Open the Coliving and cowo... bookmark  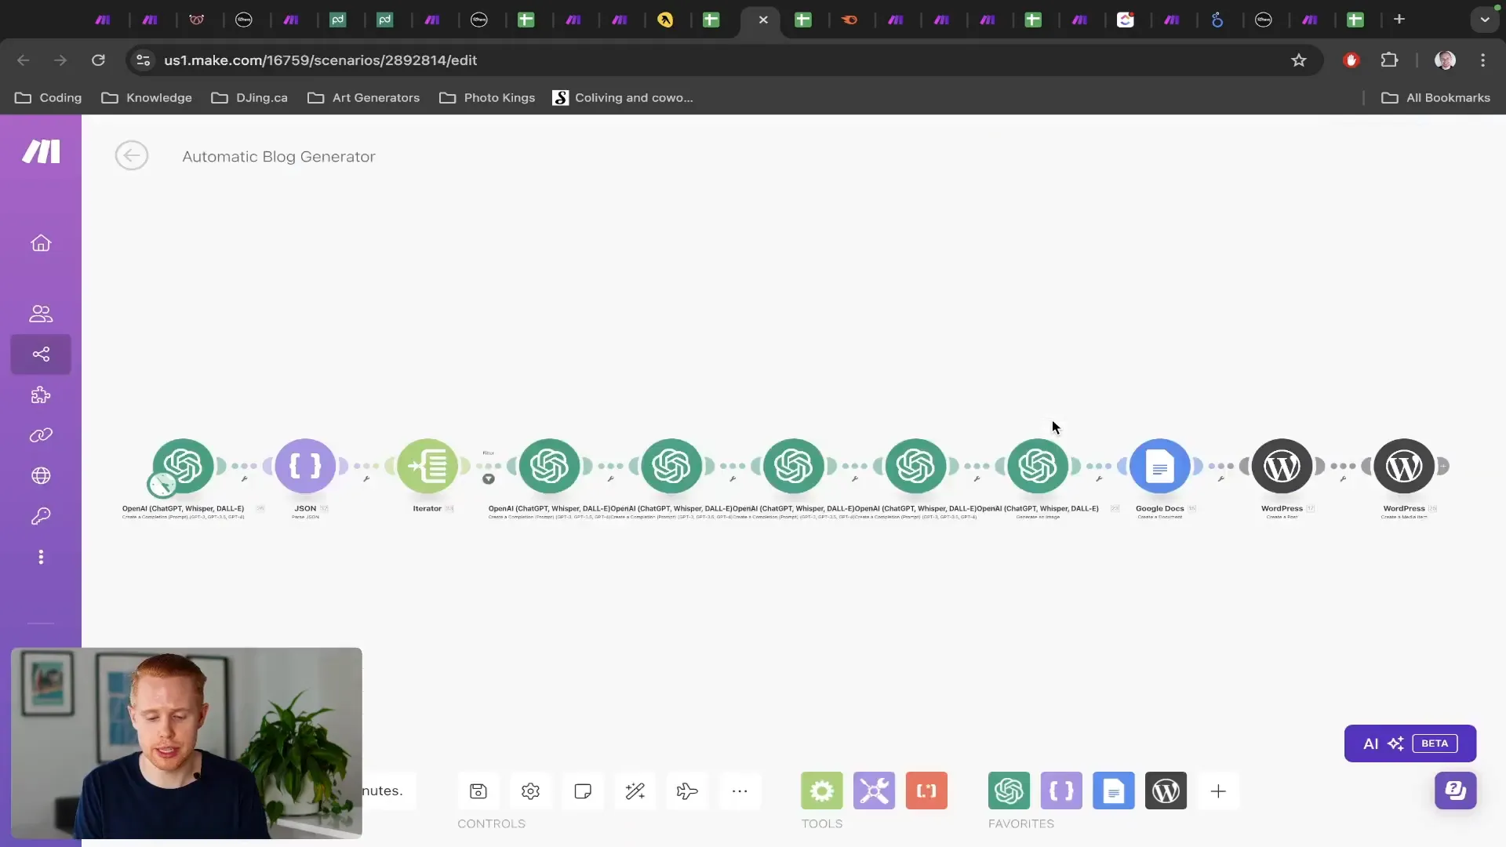click(623, 98)
